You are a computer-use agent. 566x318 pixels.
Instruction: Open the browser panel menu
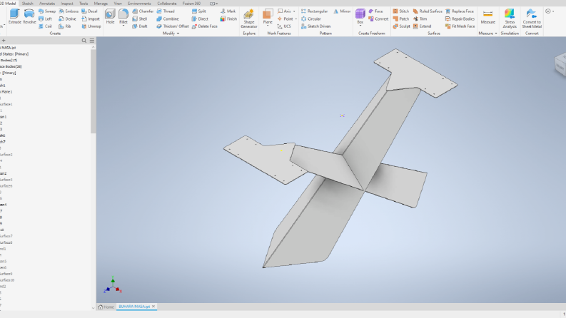[x=92, y=41]
